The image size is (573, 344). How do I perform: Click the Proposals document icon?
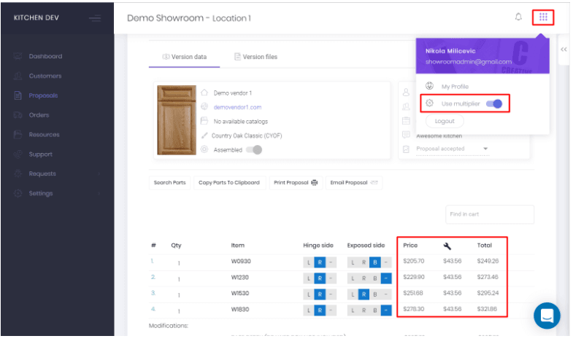pos(18,95)
